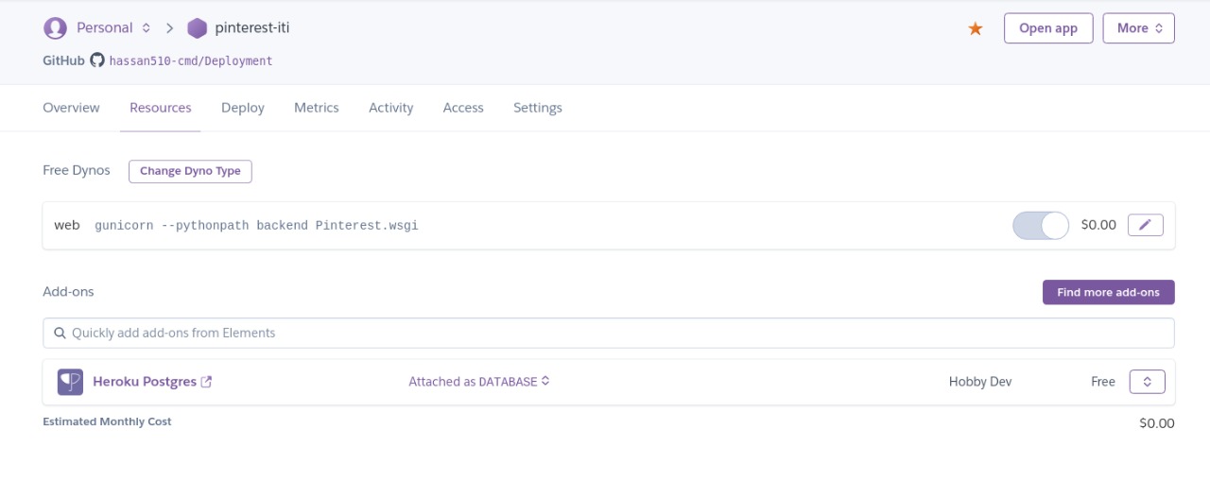
Task: Click the Open app button
Action: point(1048,28)
